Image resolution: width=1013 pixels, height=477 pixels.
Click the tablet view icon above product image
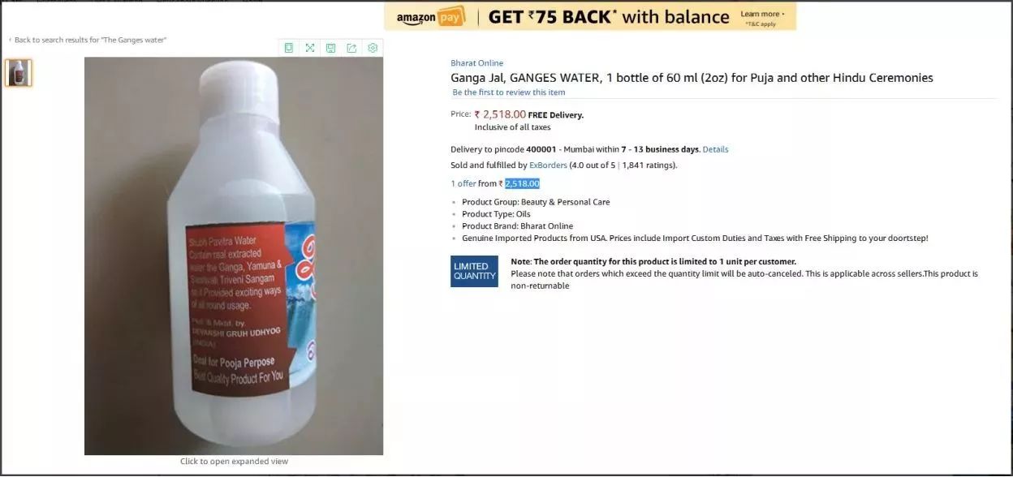(288, 48)
